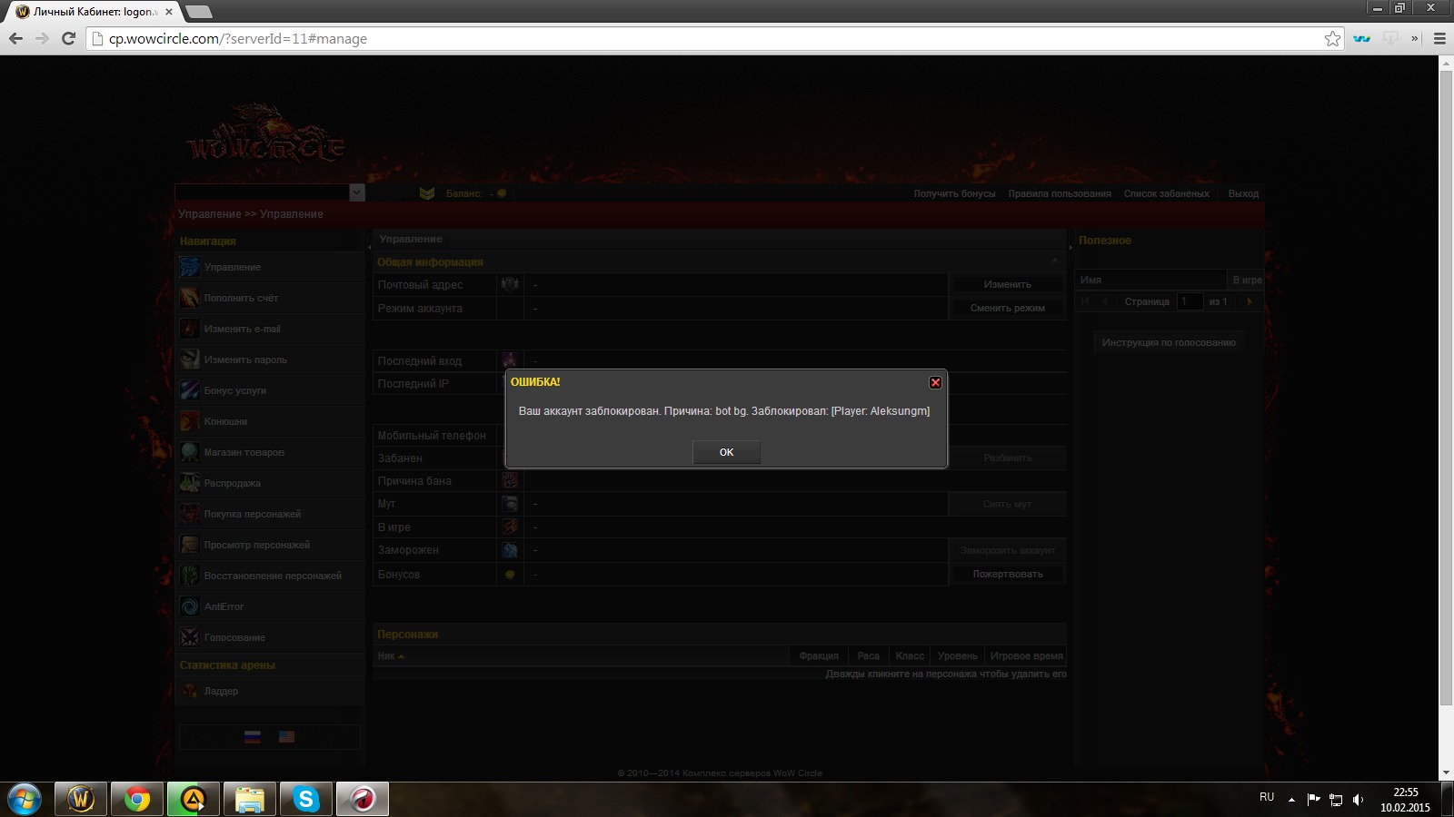This screenshot has height=817, width=1454.
Task: Sort by the Игровое время column header
Action: [x=1026, y=655]
